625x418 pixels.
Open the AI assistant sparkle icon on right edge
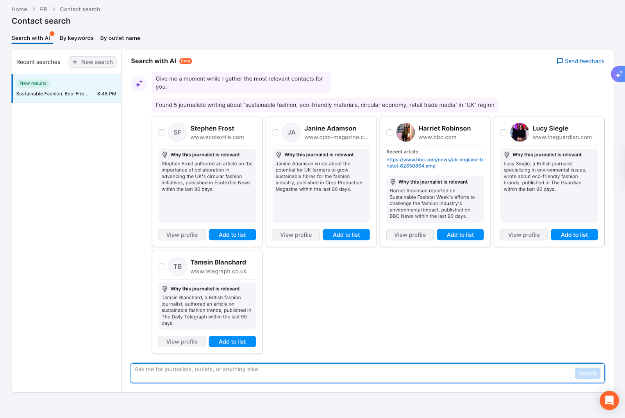pos(618,74)
